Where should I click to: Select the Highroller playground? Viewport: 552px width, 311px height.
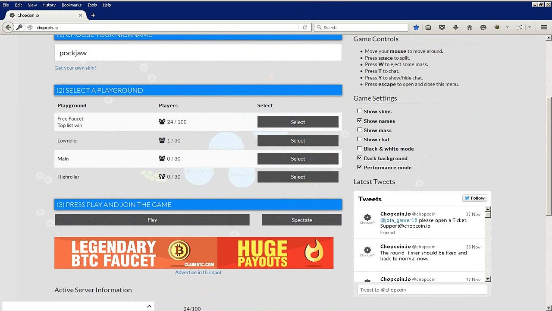298,177
